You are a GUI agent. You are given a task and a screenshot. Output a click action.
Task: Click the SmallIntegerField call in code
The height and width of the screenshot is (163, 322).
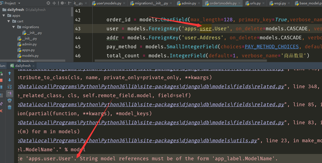coord(192,47)
